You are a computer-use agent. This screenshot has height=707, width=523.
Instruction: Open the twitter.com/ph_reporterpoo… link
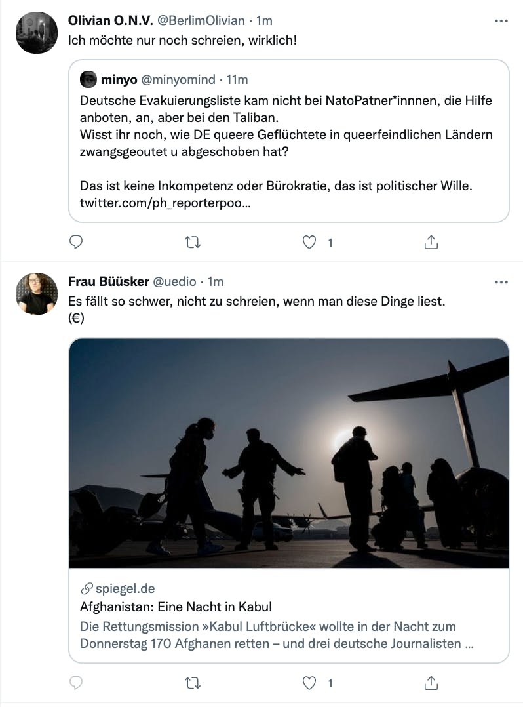click(165, 203)
